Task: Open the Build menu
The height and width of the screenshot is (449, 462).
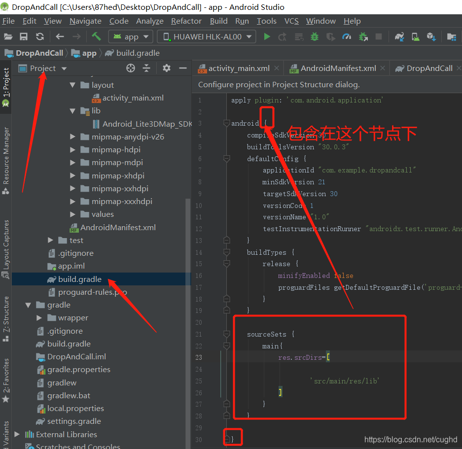Action: click(218, 21)
